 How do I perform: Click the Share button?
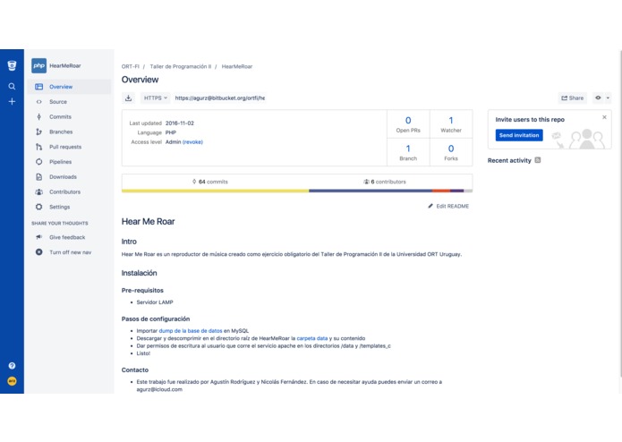(x=572, y=98)
